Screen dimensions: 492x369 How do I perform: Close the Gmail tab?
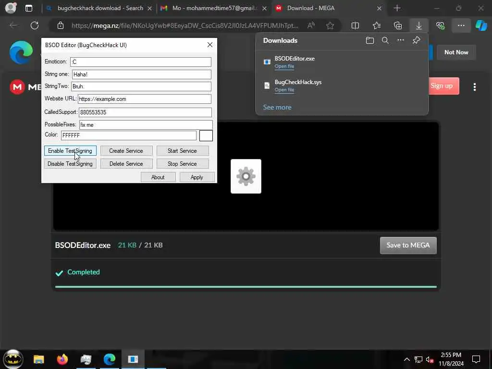[x=265, y=9]
